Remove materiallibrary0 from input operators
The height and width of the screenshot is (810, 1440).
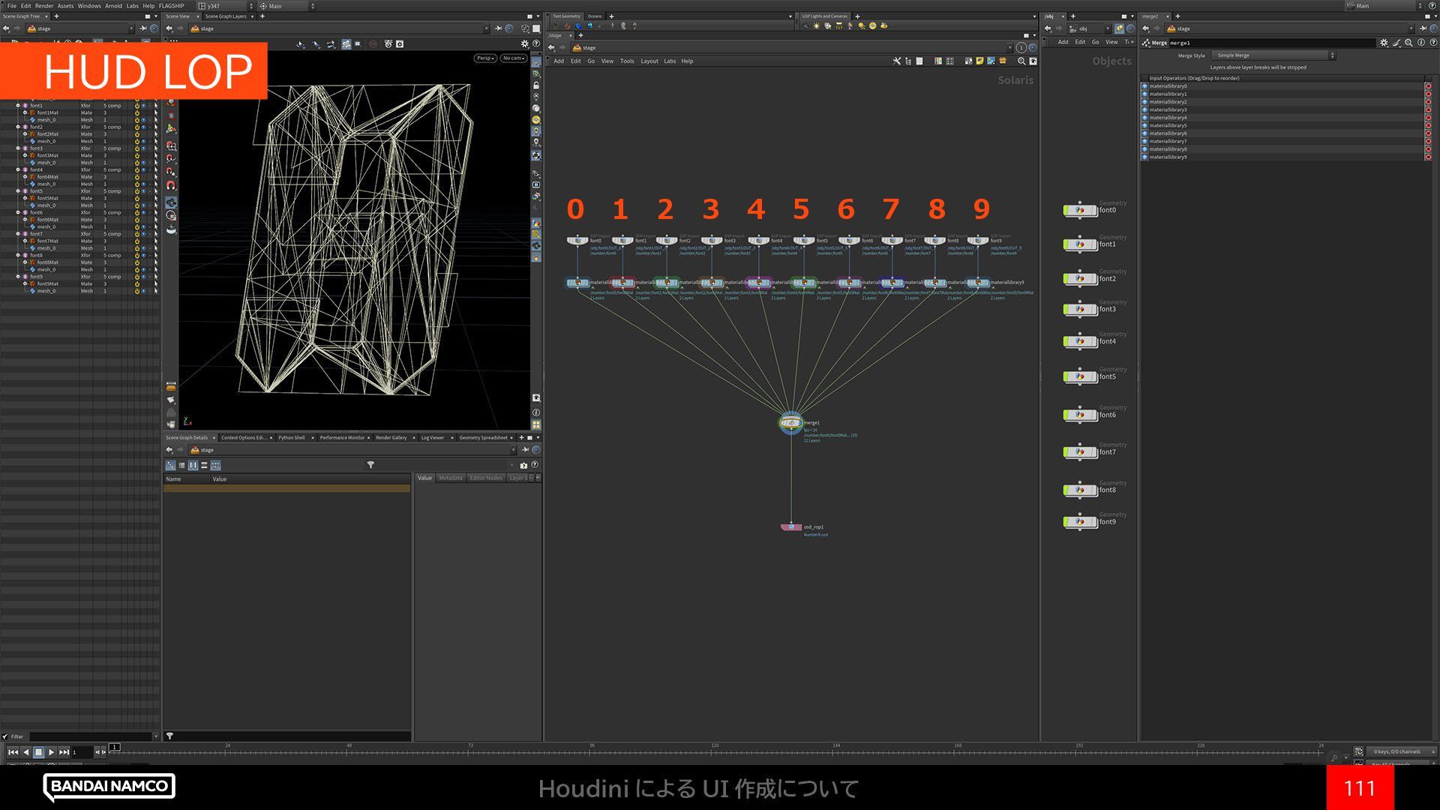click(1428, 86)
